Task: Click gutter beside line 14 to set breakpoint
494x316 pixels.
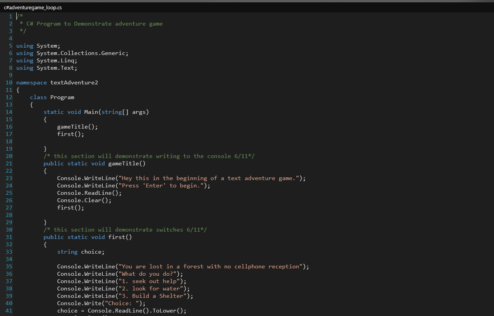Action: click(x=3, y=112)
